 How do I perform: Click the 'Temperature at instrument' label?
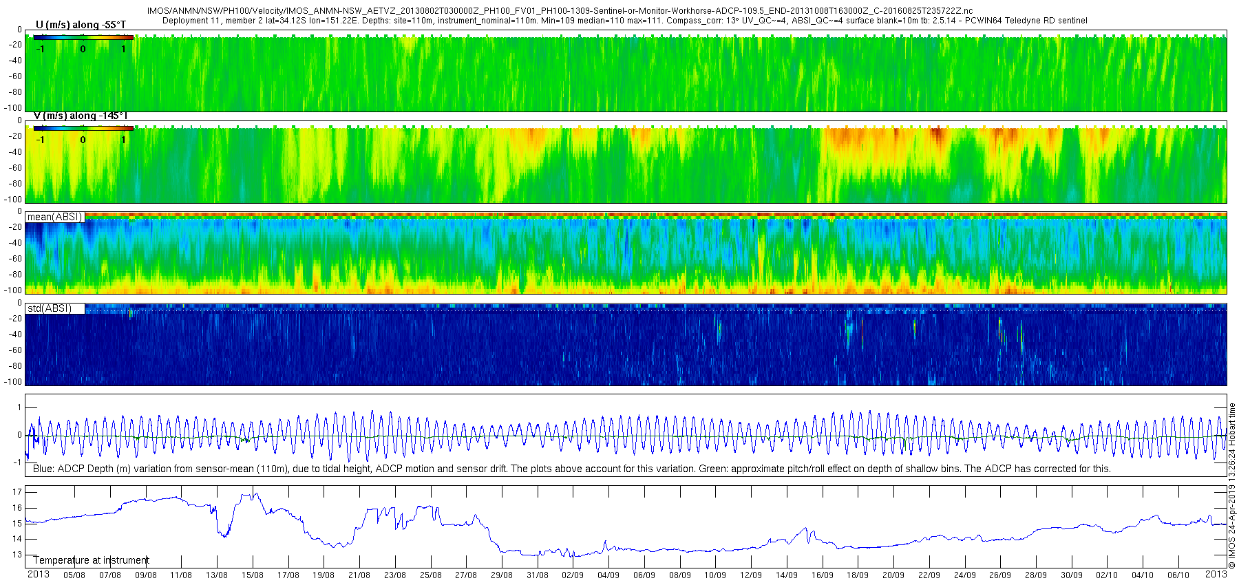point(91,560)
